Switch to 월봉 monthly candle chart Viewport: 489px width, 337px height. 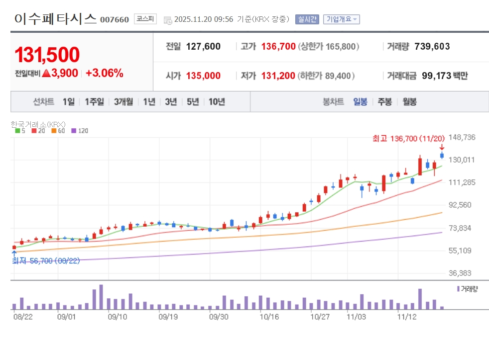click(409, 102)
